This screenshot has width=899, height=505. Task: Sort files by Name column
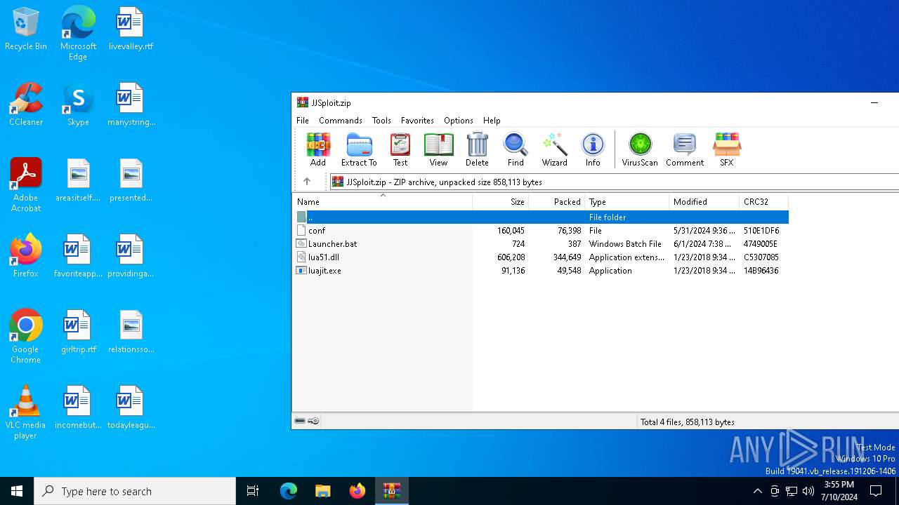coord(382,202)
